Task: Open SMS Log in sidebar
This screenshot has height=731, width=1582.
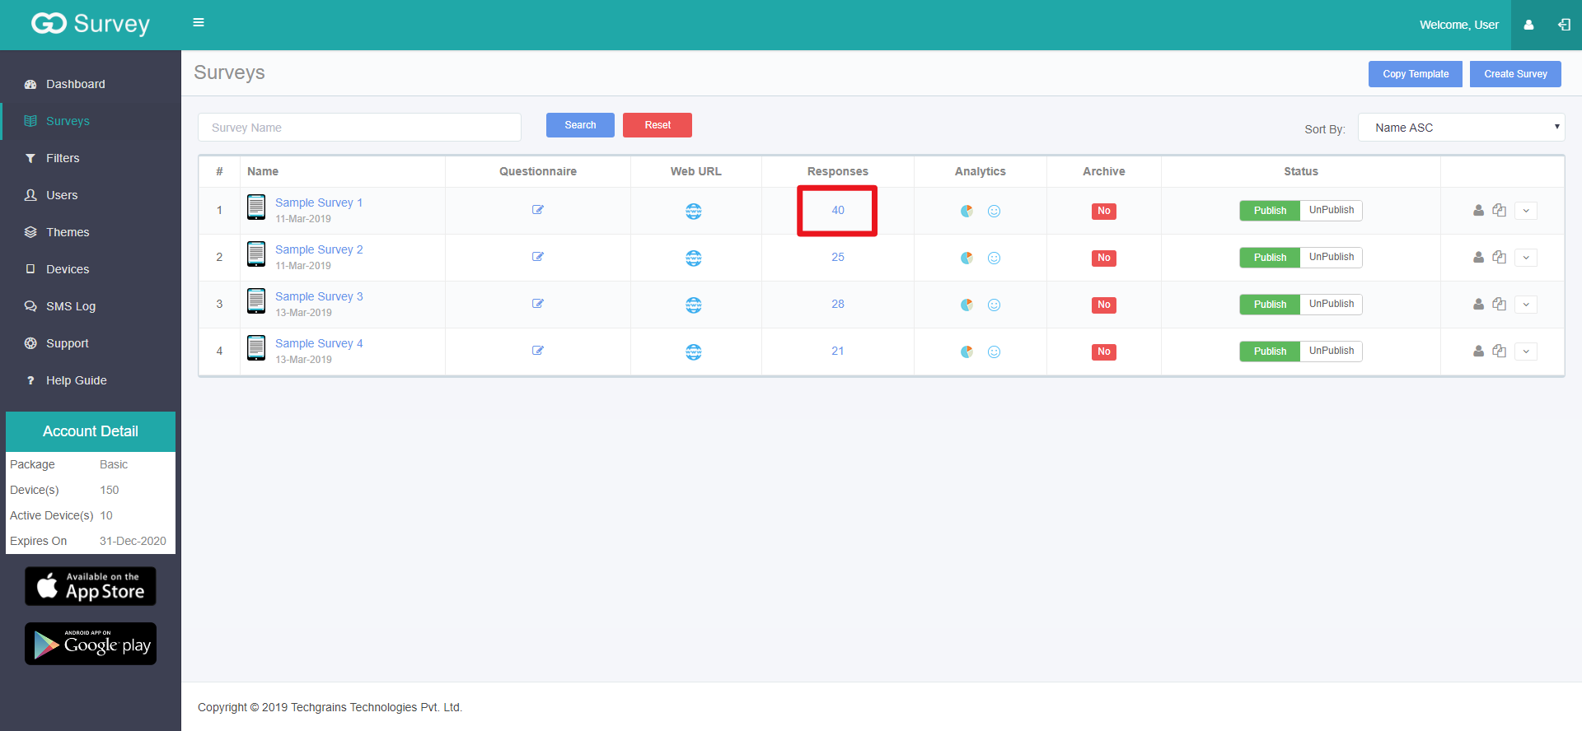Action: 91,306
